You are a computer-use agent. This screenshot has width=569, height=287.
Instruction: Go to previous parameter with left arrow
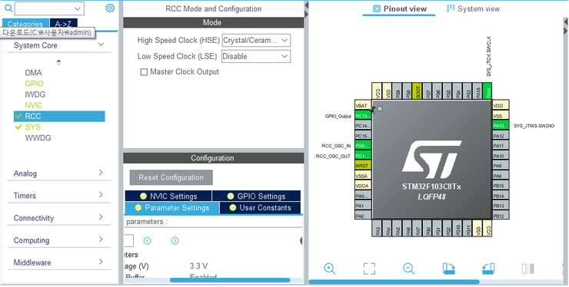[148, 241]
